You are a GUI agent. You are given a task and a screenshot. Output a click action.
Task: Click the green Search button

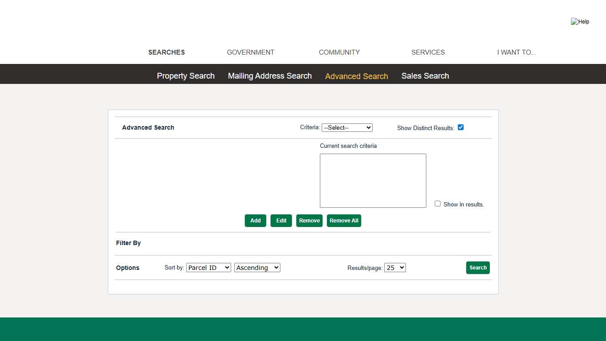tap(478, 267)
